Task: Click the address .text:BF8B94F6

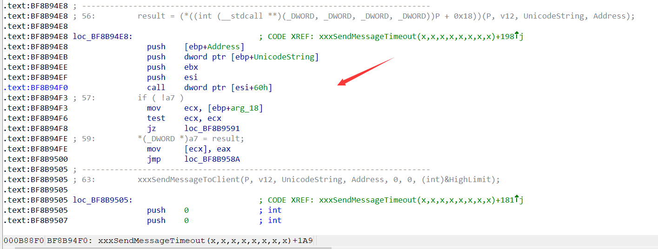Action: click(35, 118)
